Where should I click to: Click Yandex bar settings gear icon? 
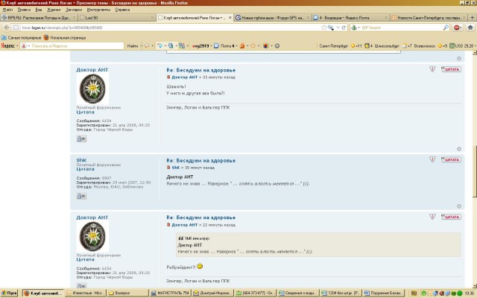click(x=277, y=46)
